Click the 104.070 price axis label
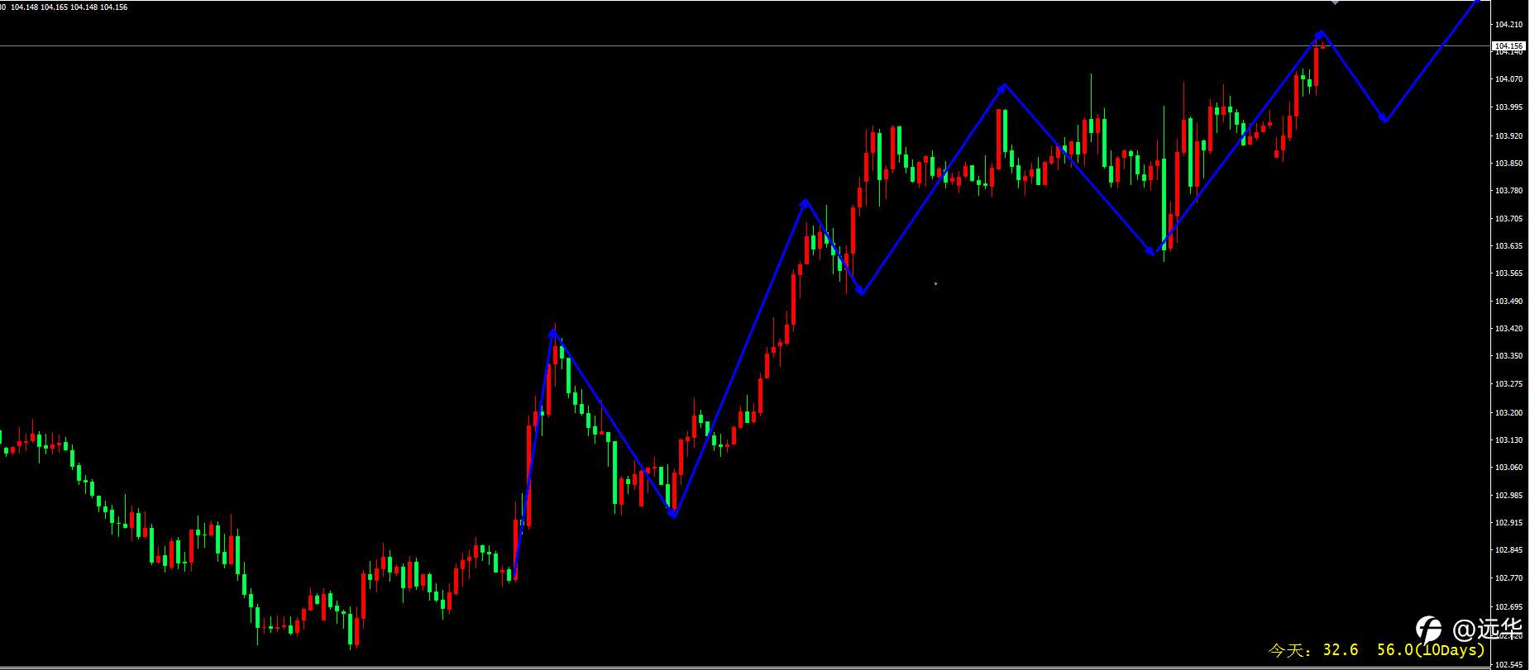 1509,79
